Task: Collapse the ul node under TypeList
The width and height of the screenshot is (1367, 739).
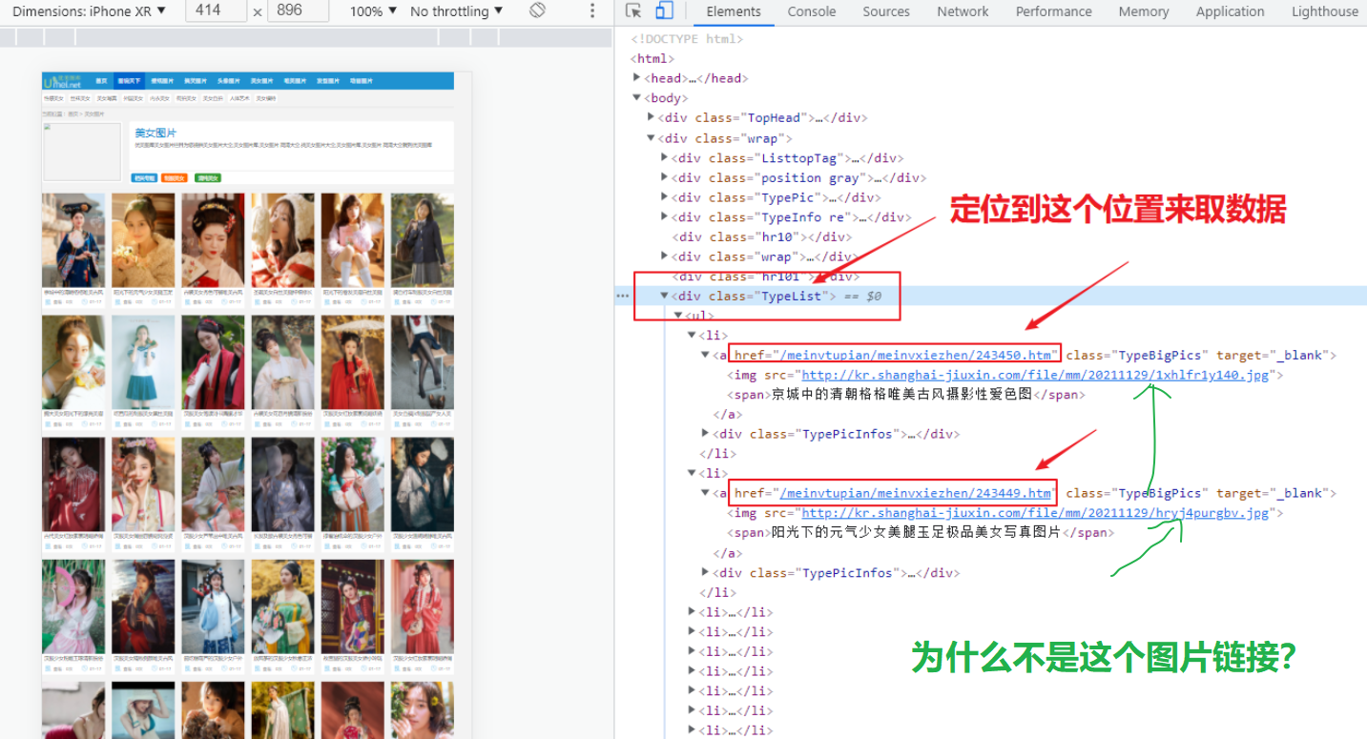Action: point(678,316)
